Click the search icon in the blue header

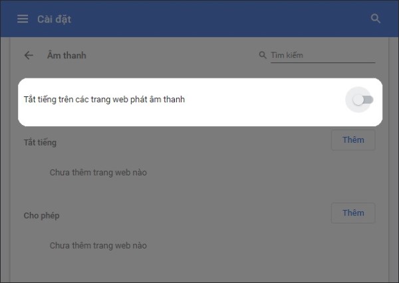point(376,19)
